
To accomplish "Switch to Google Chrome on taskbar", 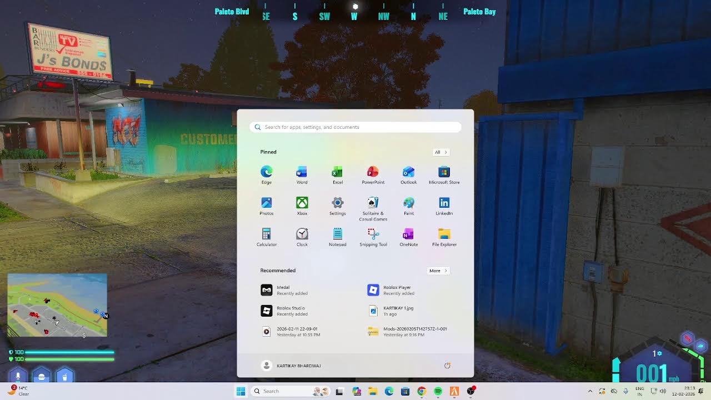I will (422, 391).
